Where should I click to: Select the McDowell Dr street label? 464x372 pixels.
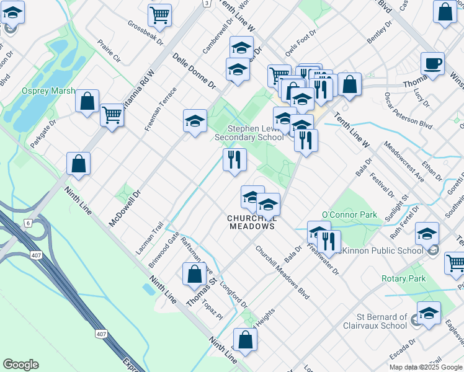[x=125, y=208]
